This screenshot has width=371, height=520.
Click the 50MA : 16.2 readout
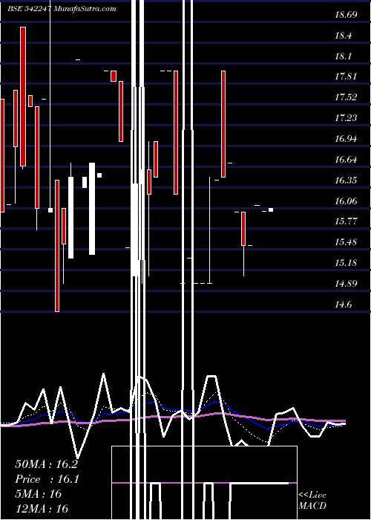46,464
